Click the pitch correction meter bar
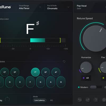The height and width of the screenshot is (106, 106). pos(33,40)
